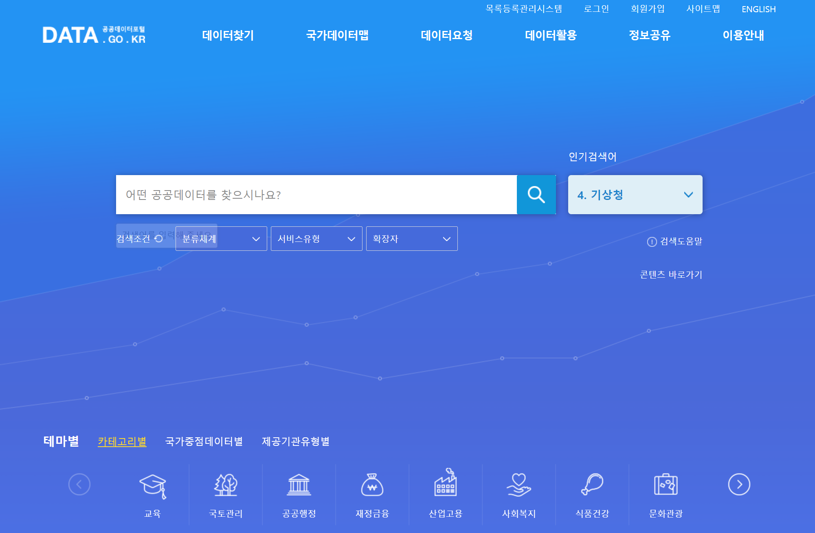Open the 교육 education category icon
Image resolution: width=815 pixels, height=533 pixels.
coord(153,486)
